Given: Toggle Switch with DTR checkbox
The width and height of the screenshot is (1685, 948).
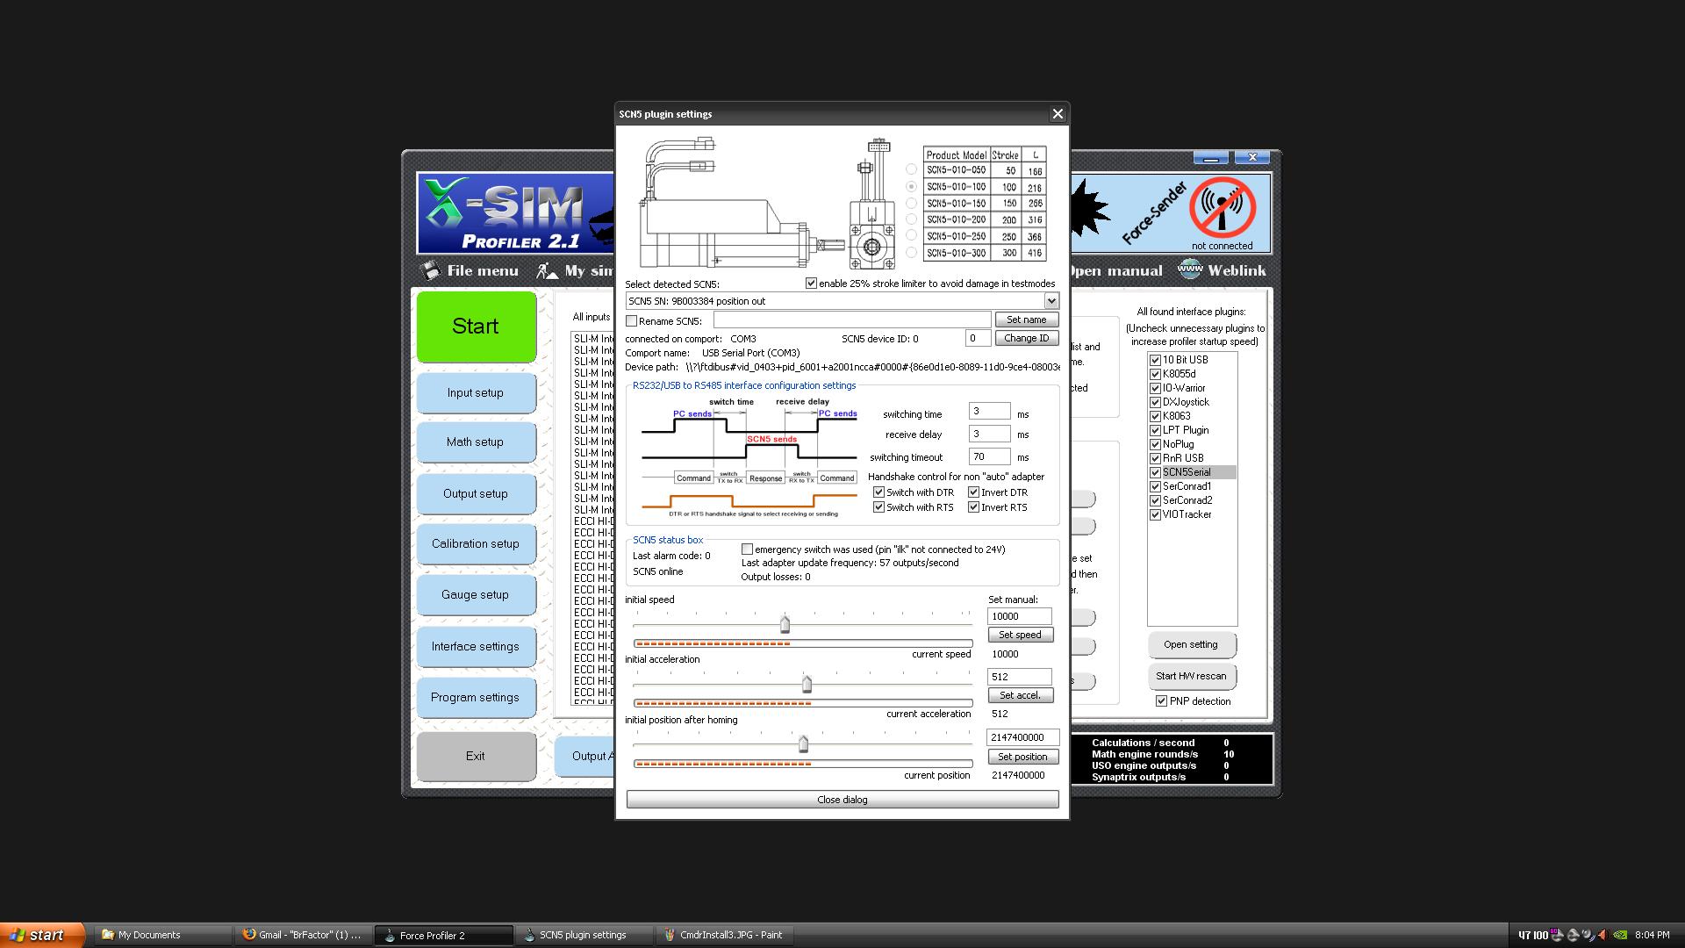Looking at the screenshot, I should [878, 492].
